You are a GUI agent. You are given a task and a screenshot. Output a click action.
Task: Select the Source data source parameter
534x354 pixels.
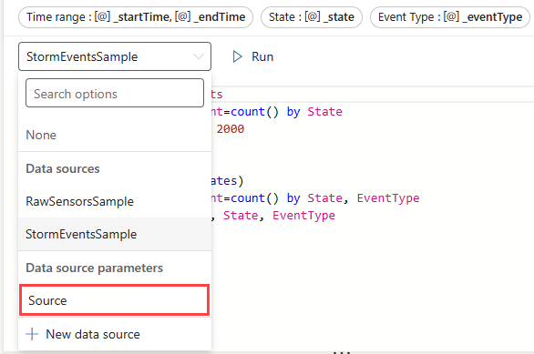tap(115, 300)
